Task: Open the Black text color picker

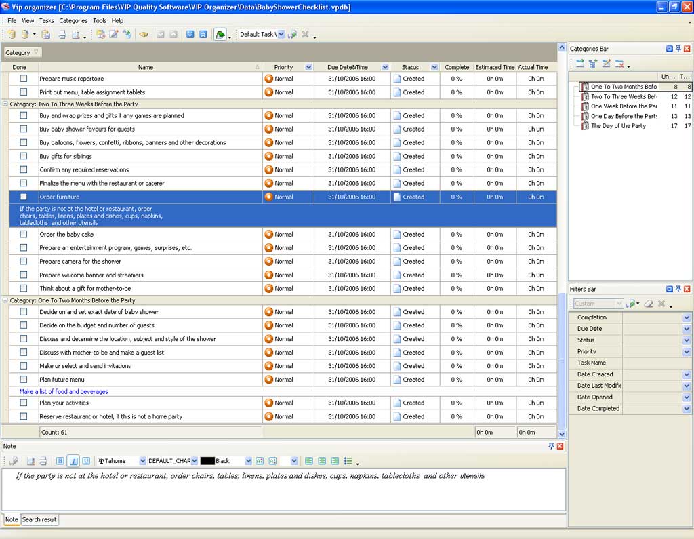Action: point(247,461)
